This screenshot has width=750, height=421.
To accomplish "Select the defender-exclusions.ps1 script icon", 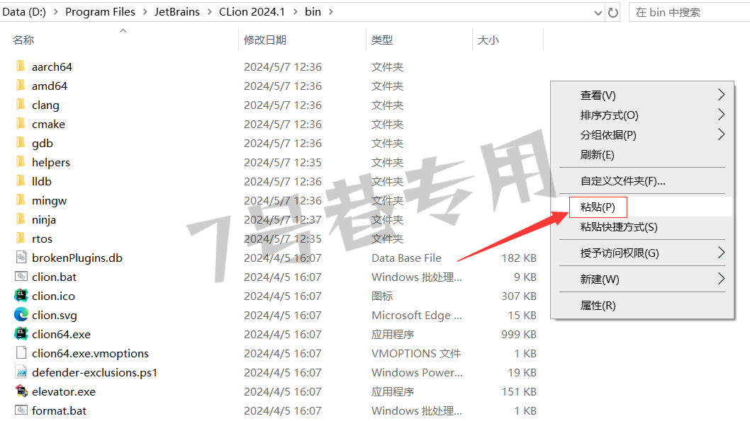I will pyautogui.click(x=21, y=372).
